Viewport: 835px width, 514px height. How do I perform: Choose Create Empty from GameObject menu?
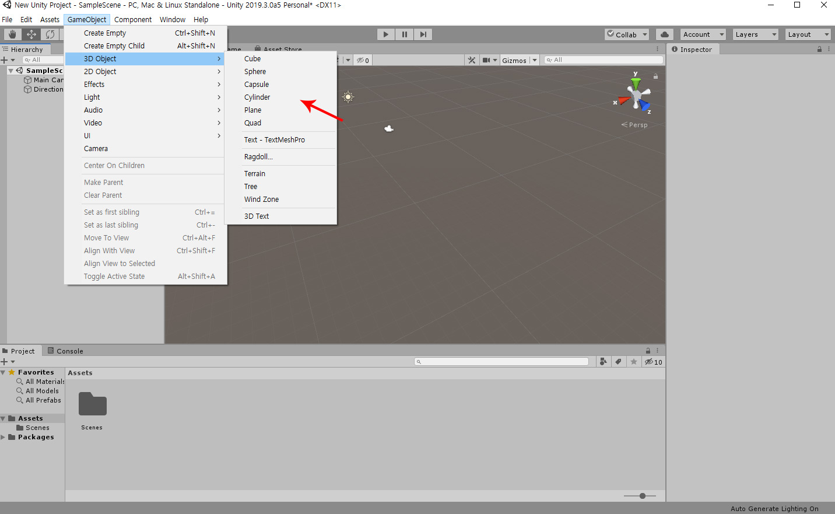[x=145, y=33]
